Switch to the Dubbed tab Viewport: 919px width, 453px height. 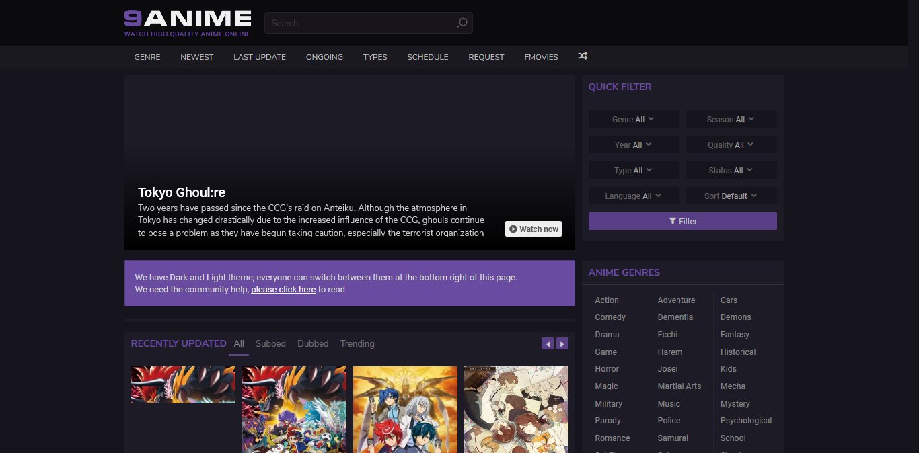(x=313, y=343)
